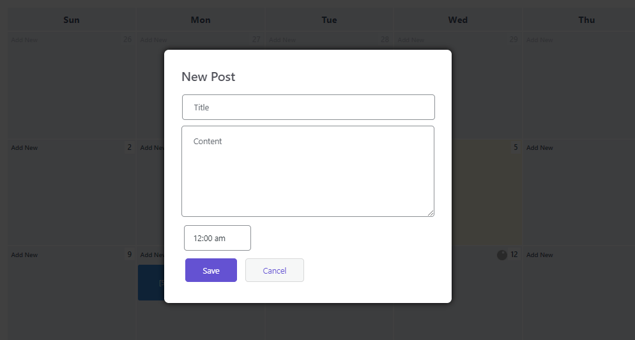Click the date number 12
The height and width of the screenshot is (340, 635).
pyautogui.click(x=514, y=255)
